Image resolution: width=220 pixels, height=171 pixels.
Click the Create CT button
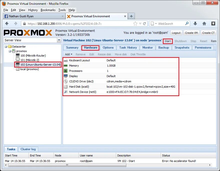coord(208,33)
